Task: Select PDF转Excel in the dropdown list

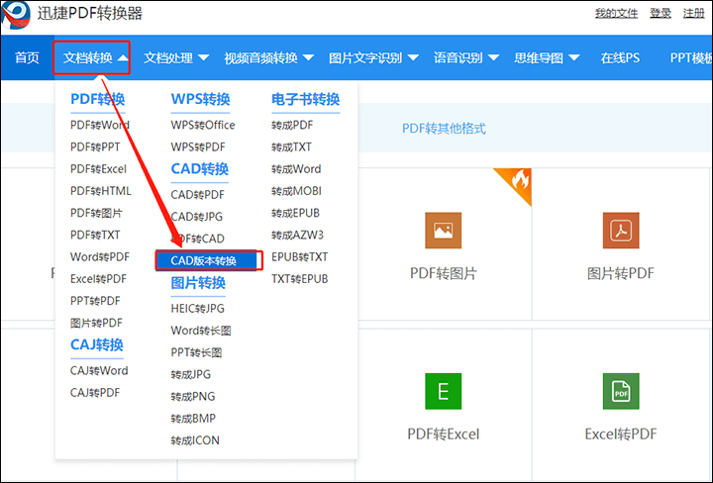Action: click(x=98, y=169)
